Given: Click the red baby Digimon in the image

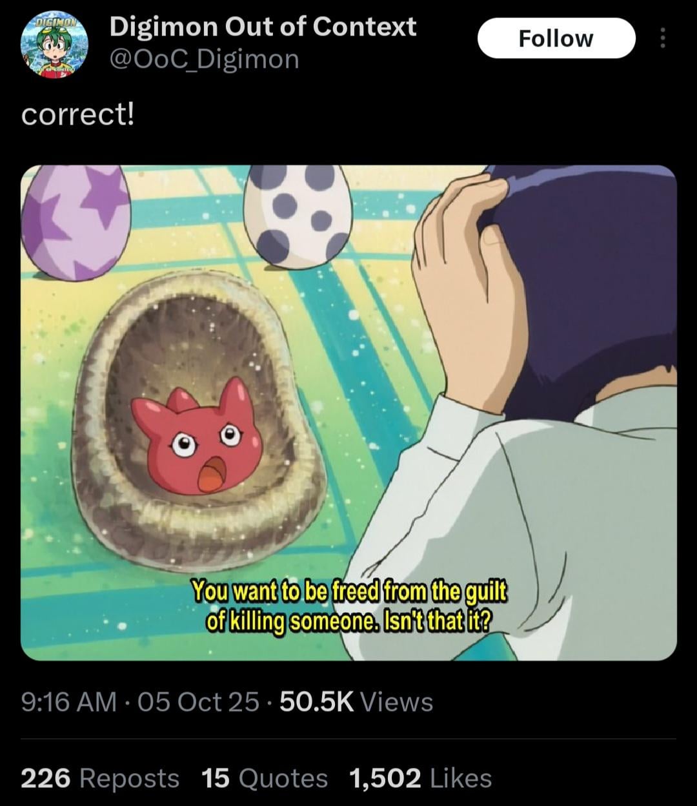Looking at the screenshot, I should point(197,437).
